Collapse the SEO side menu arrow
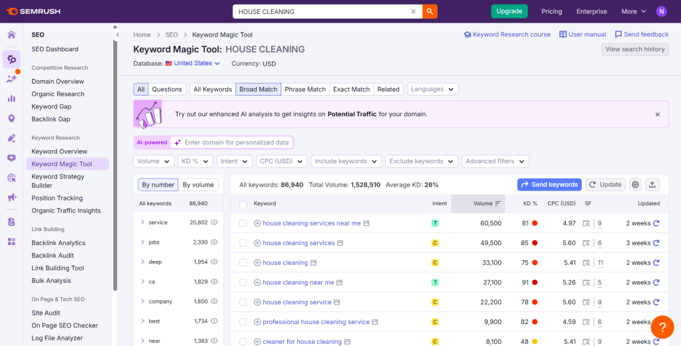Image resolution: width=681 pixels, height=346 pixels. [117, 35]
